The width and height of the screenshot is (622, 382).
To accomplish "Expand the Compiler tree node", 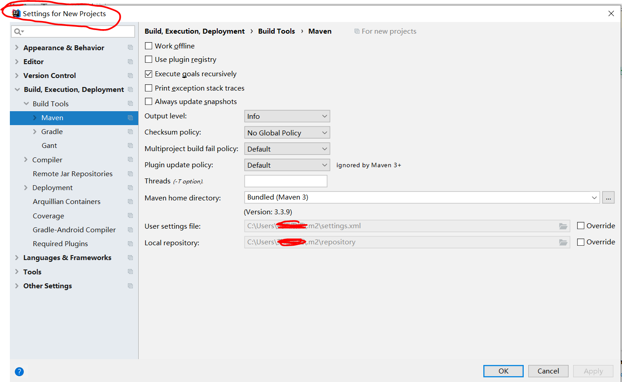I will coord(26,160).
